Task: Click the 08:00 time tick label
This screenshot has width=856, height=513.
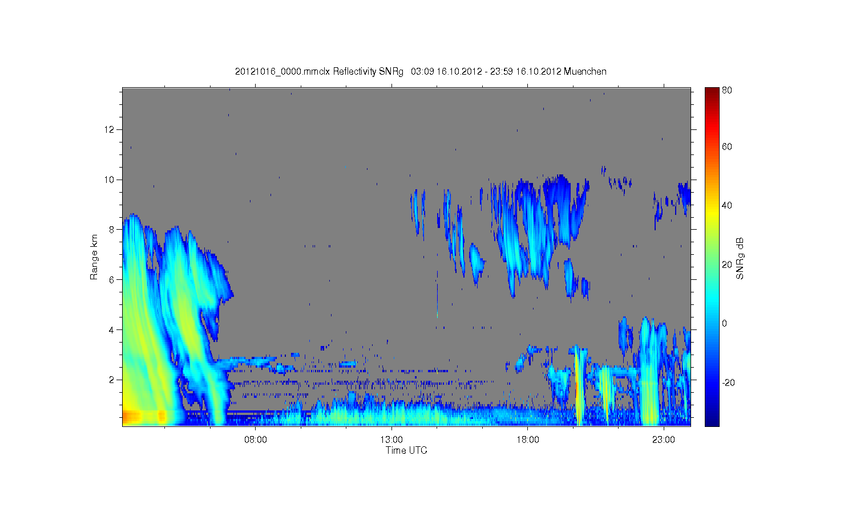Action: (x=256, y=440)
